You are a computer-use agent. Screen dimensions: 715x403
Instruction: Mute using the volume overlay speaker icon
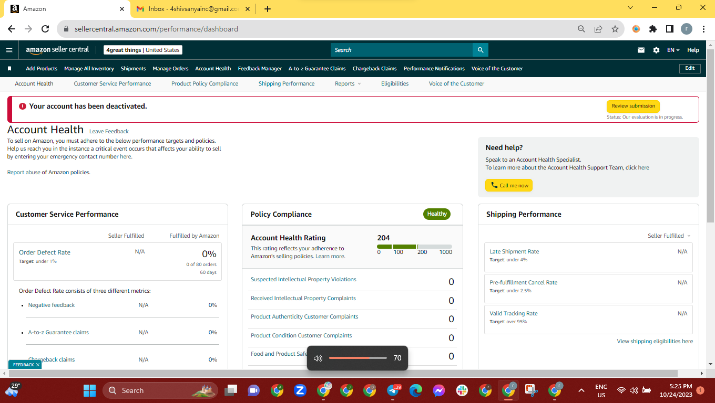coord(318,358)
